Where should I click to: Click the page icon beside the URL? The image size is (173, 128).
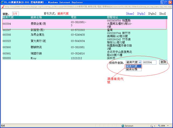[x=2, y=6]
